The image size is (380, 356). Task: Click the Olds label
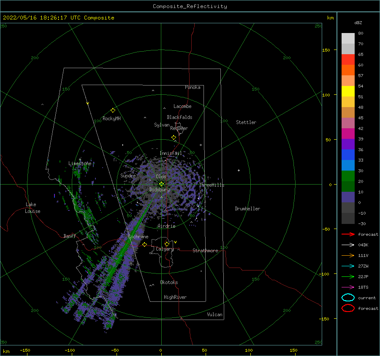point(161,177)
